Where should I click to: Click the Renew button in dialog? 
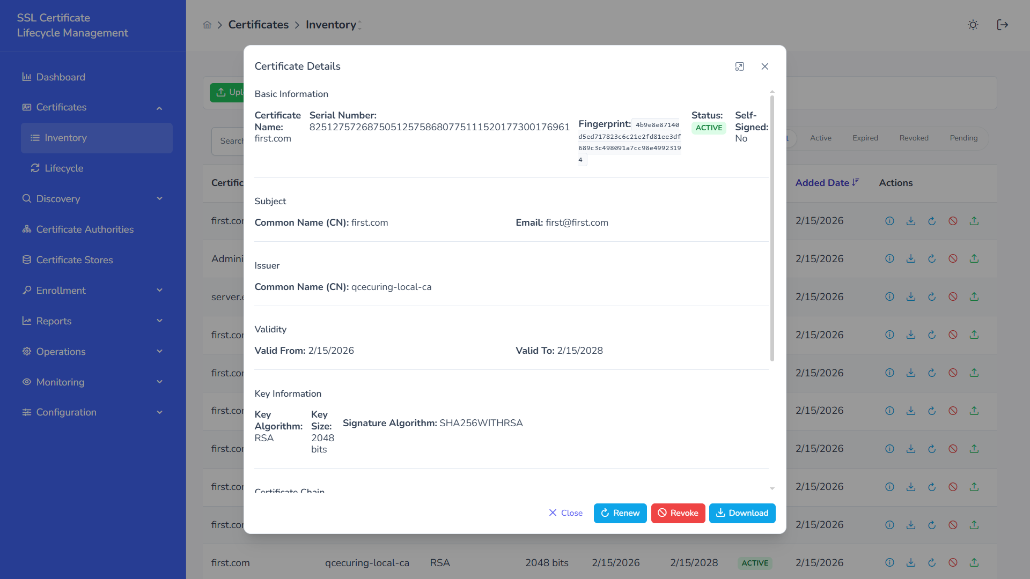click(x=620, y=513)
